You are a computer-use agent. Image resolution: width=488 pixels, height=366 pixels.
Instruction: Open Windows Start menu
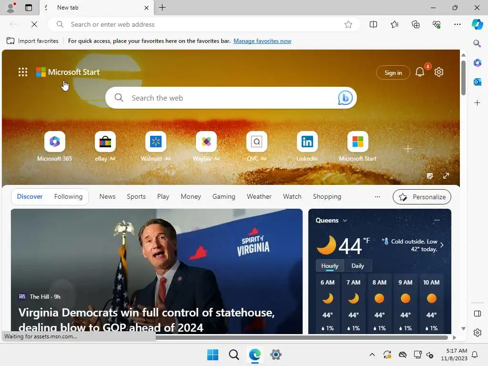click(x=213, y=355)
